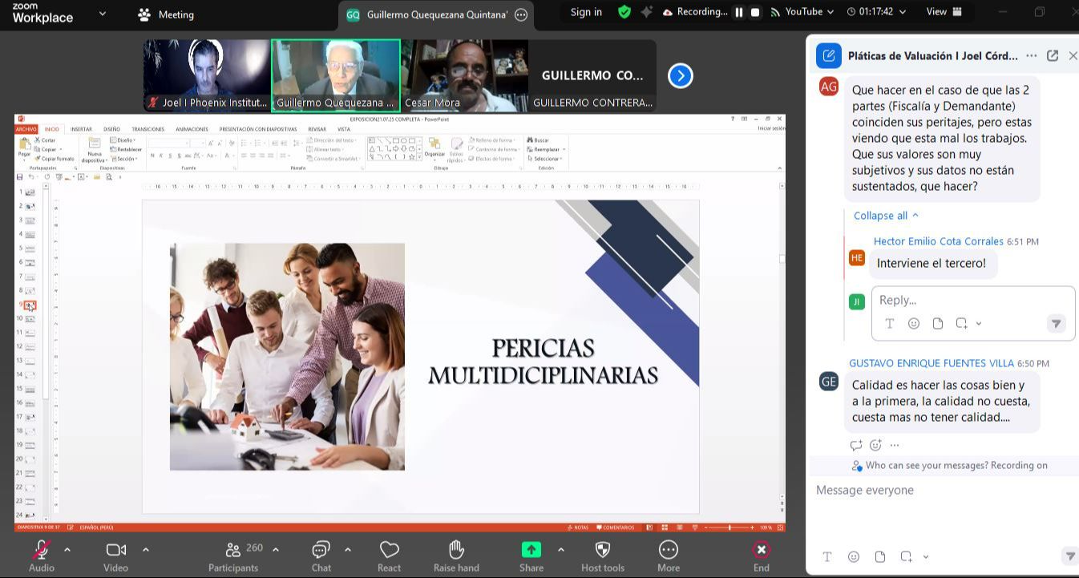1079x578 pixels.
Task: Close the chat panel
Action: click(x=1073, y=55)
